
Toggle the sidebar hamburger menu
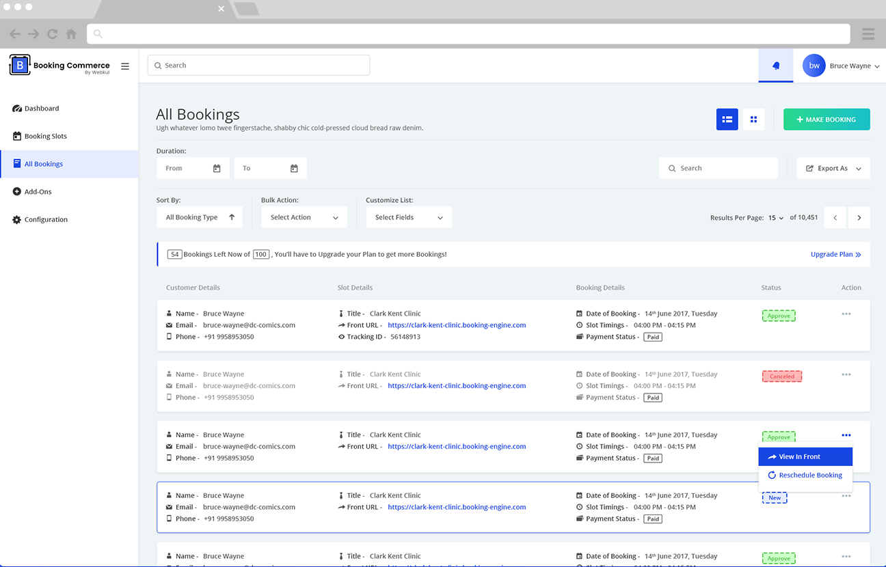(125, 66)
